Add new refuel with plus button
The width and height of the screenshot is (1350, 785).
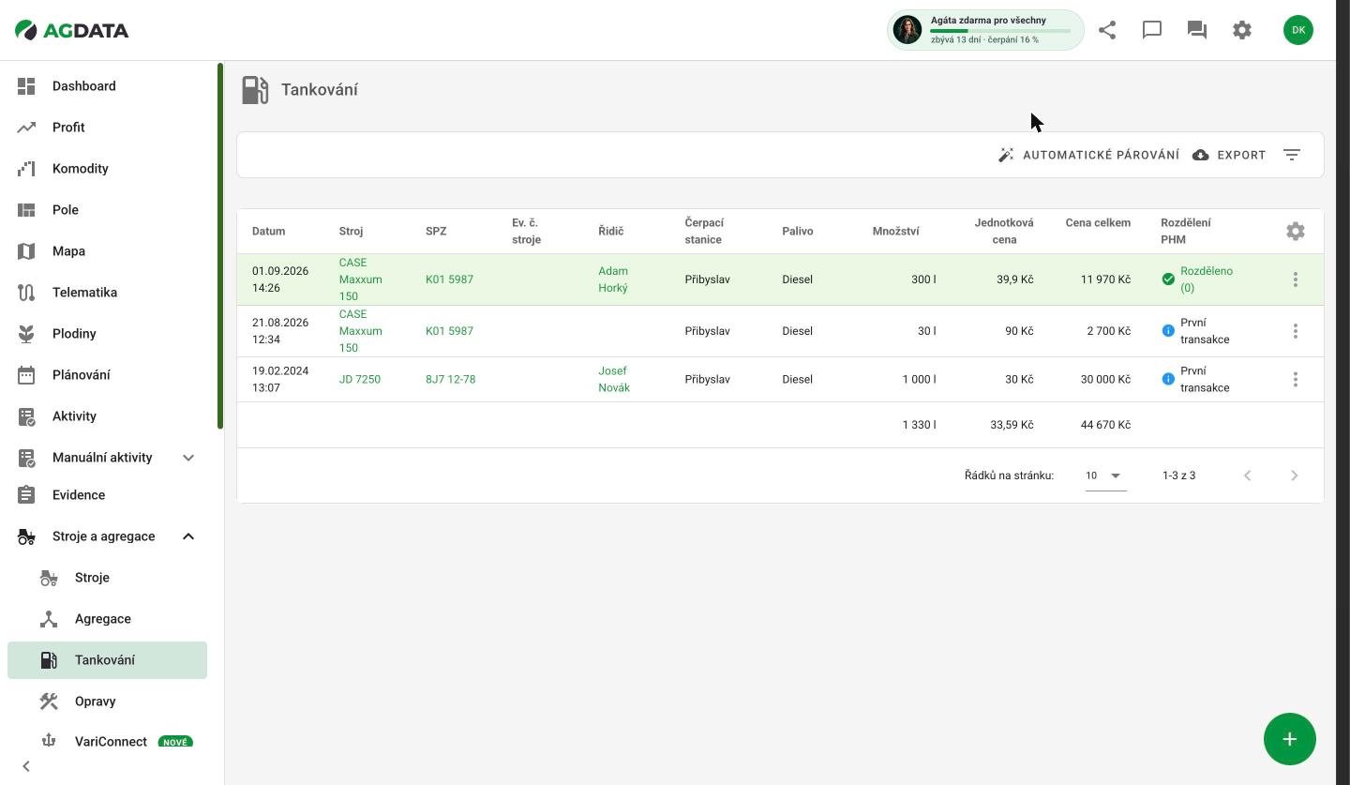pos(1290,739)
